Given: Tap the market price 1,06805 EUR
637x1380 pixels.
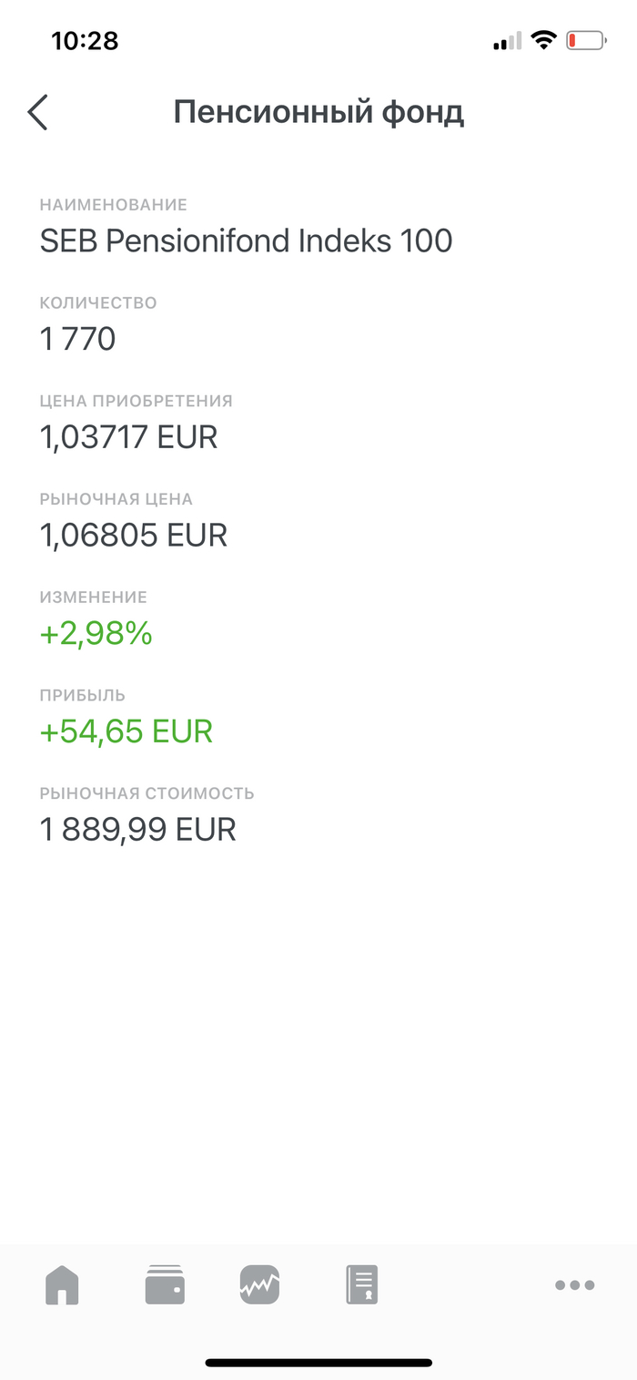Looking at the screenshot, I should click(133, 536).
